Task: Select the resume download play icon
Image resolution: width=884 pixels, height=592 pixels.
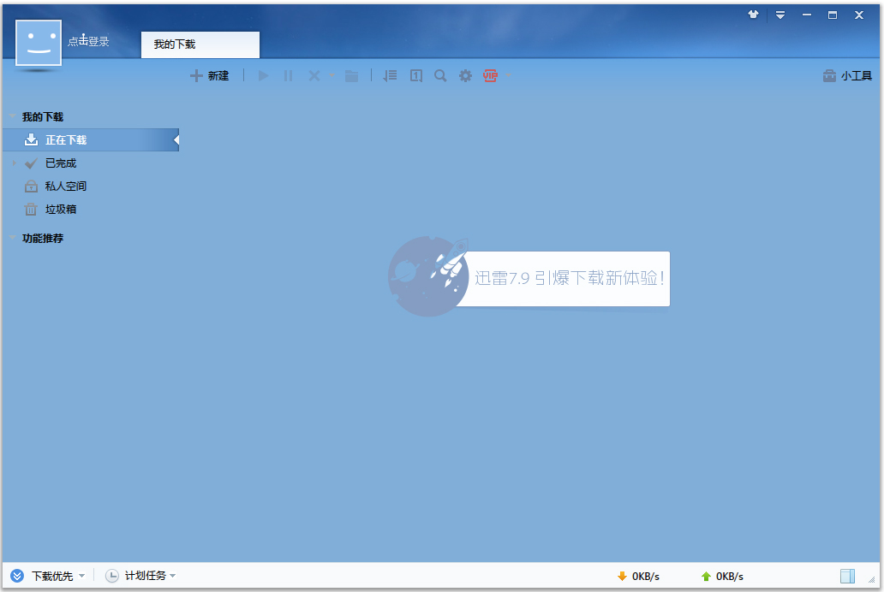Action: (263, 75)
